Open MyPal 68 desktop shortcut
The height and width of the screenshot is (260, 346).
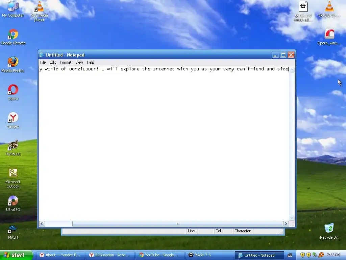13,148
